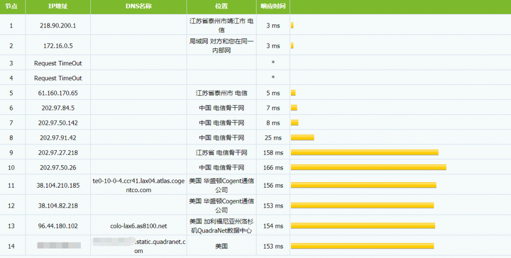Click response time 166 ms
The image size is (511, 258).
[273, 168]
